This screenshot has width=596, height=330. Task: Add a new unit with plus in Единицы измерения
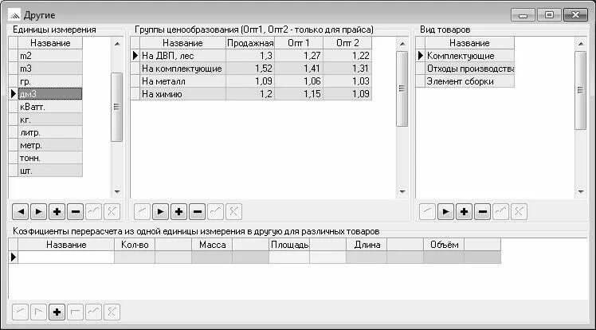click(57, 212)
